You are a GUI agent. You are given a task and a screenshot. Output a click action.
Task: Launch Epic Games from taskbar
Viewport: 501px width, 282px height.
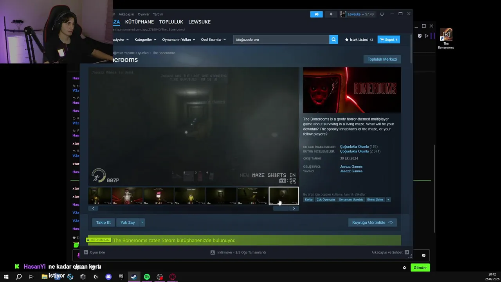pyautogui.click(x=121, y=277)
